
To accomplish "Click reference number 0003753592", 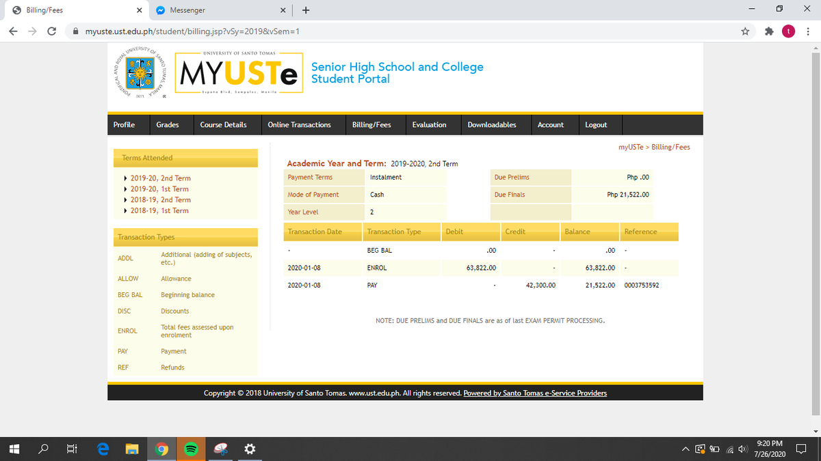I will pos(642,285).
